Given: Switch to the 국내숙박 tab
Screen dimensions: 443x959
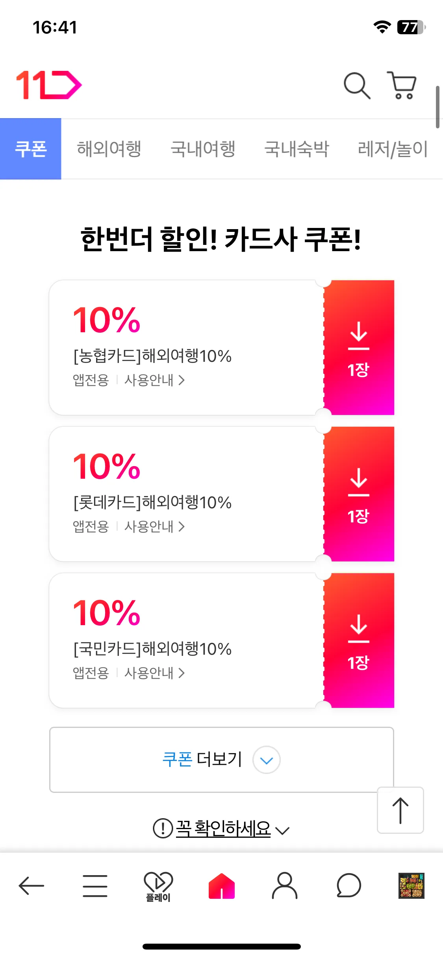Looking at the screenshot, I should 297,149.
